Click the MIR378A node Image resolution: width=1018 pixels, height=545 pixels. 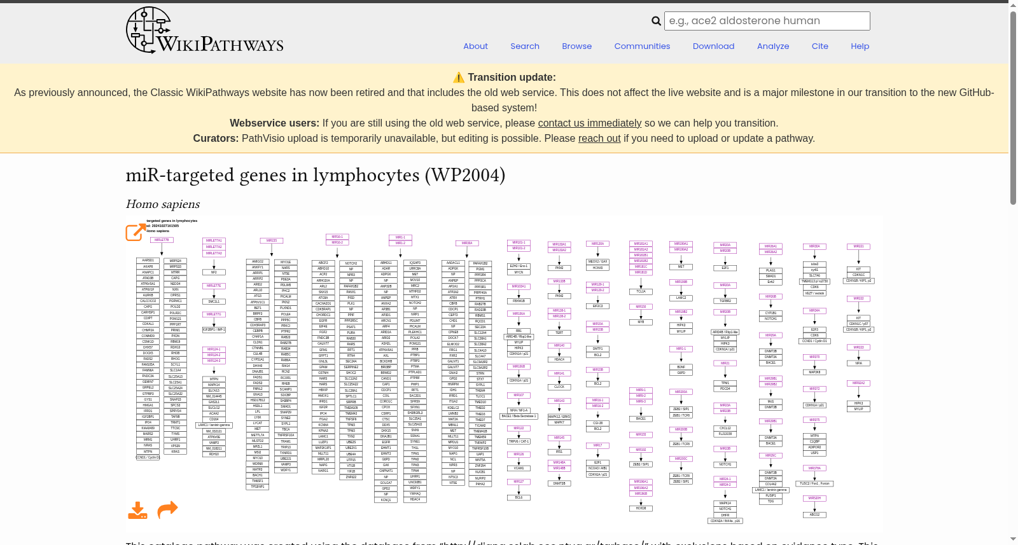[x=814, y=469]
